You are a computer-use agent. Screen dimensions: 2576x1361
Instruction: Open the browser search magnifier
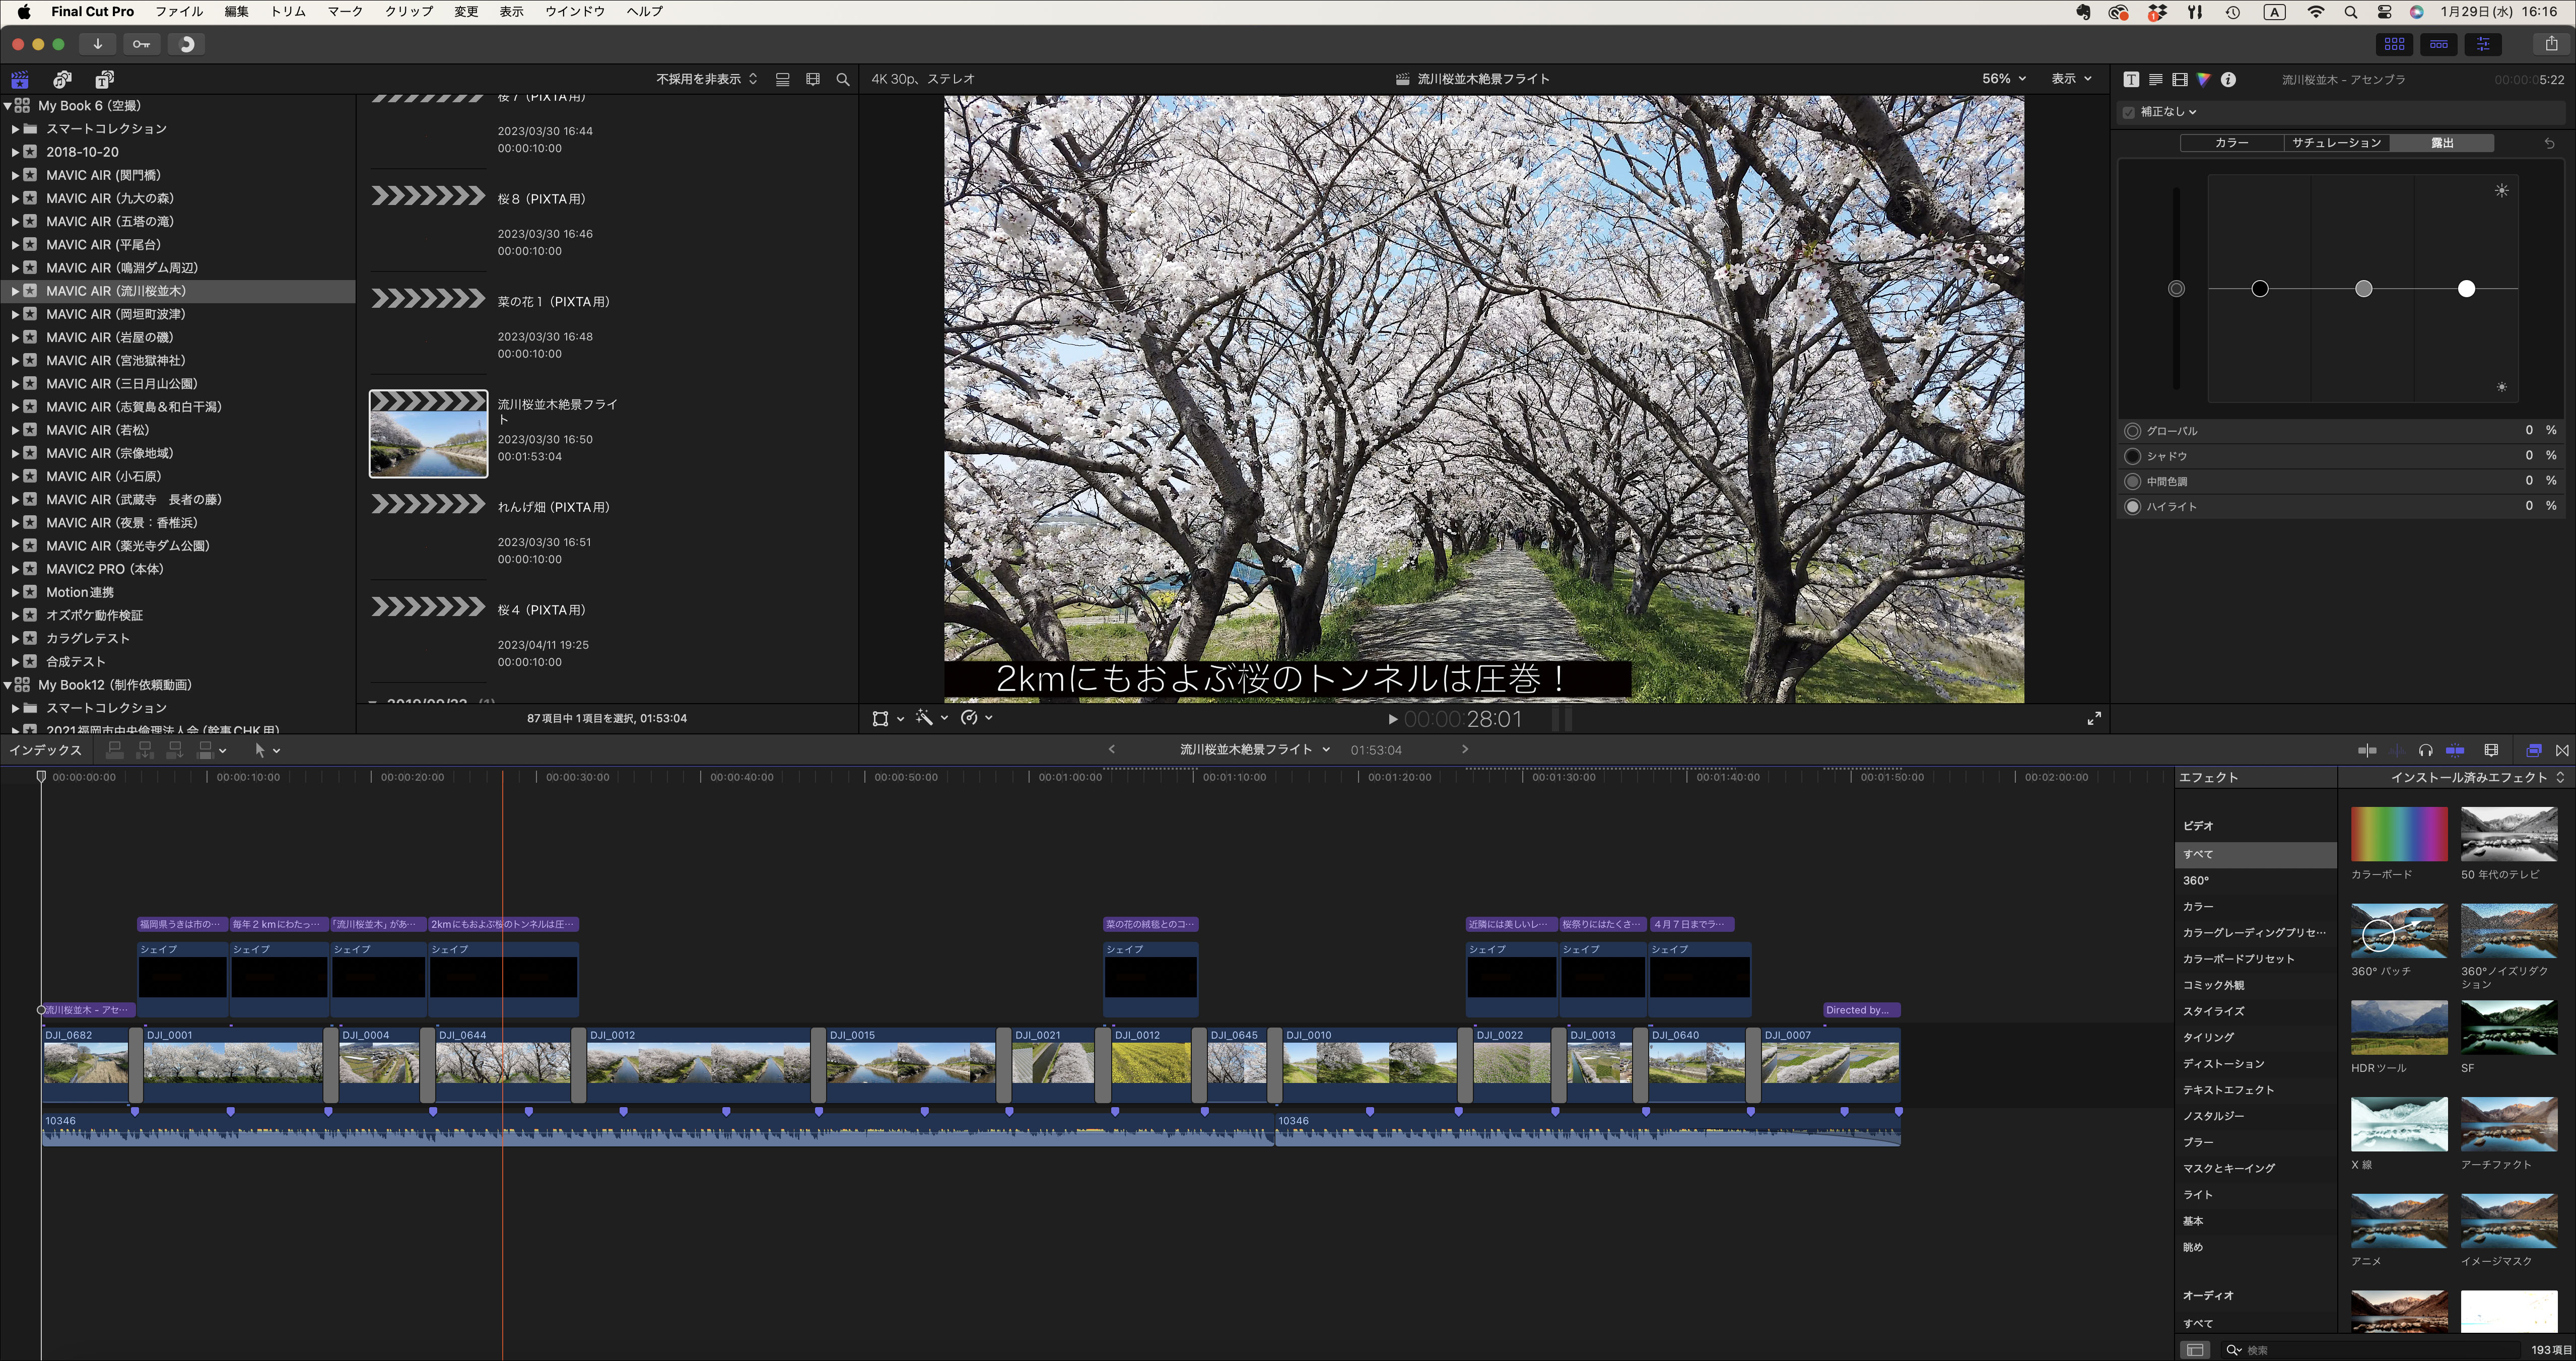coord(843,79)
